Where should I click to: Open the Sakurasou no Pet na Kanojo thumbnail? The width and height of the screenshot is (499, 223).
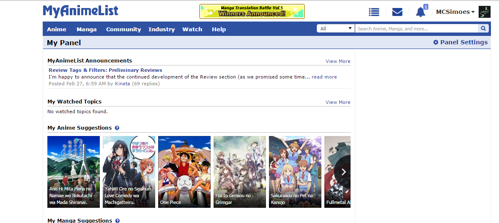(x=295, y=172)
